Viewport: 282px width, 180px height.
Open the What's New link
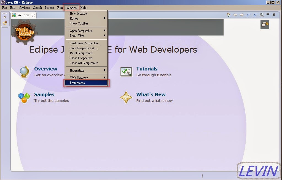coord(151,94)
